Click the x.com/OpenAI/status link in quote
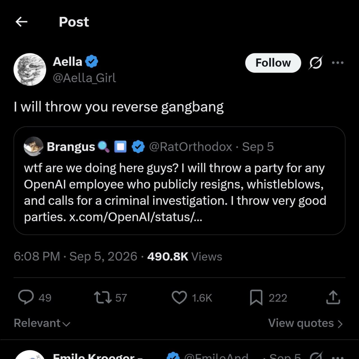 click(135, 217)
